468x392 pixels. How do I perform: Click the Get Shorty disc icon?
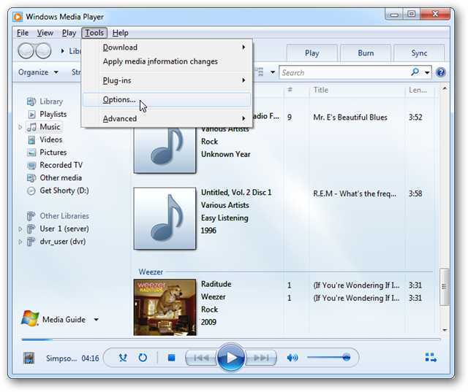(x=31, y=191)
